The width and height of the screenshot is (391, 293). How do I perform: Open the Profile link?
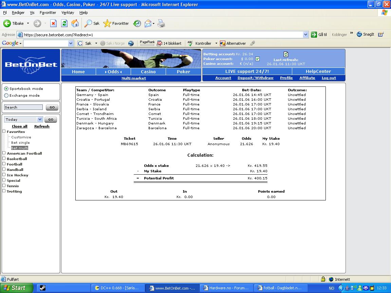click(x=286, y=78)
